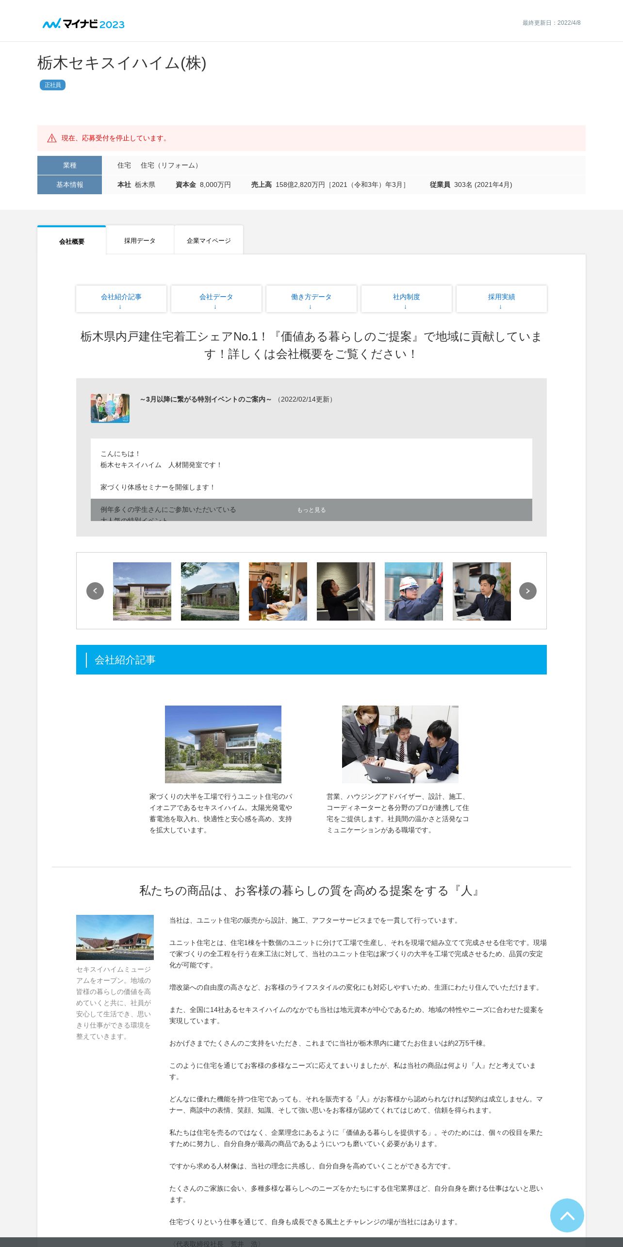Viewport: 623px width, 1247px height.
Task: Click the 会社紹介記事 blue section heading
Action: pos(311,660)
